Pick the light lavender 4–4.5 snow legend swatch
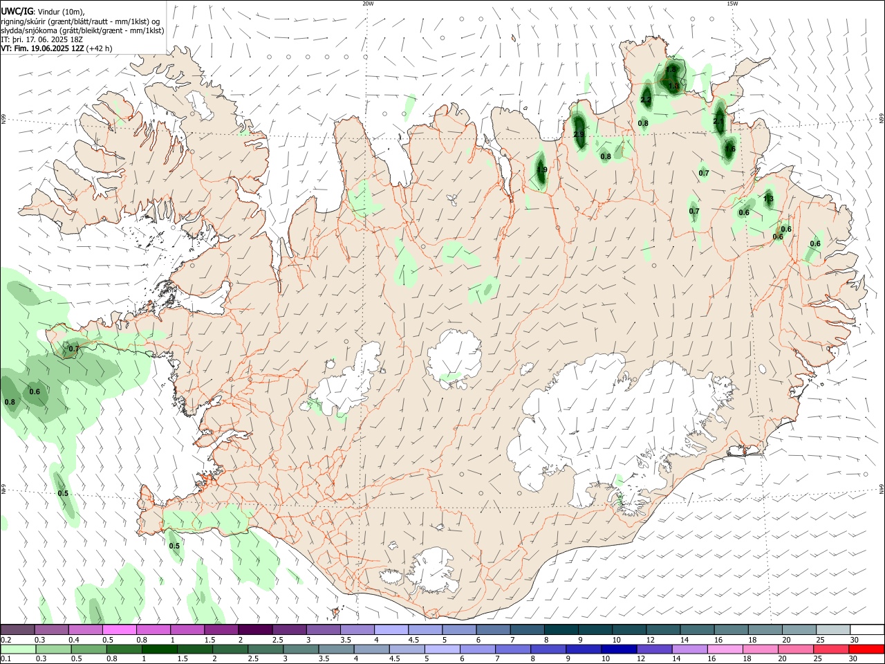 [x=391, y=630]
